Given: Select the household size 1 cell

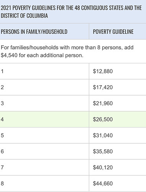Looking at the screenshot, I should [44, 71].
